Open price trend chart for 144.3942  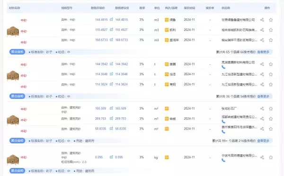[111, 64]
